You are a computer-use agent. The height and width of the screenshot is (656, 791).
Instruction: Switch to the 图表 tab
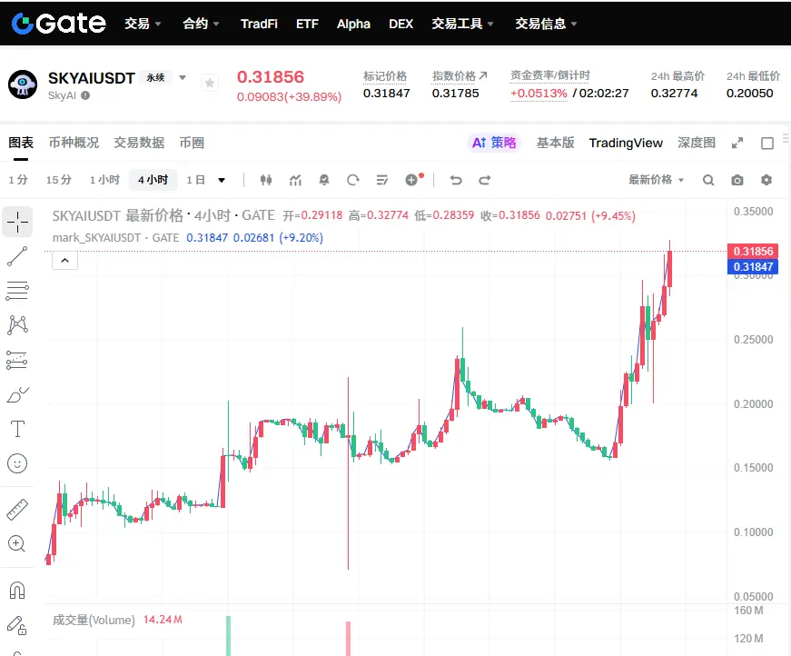21,143
